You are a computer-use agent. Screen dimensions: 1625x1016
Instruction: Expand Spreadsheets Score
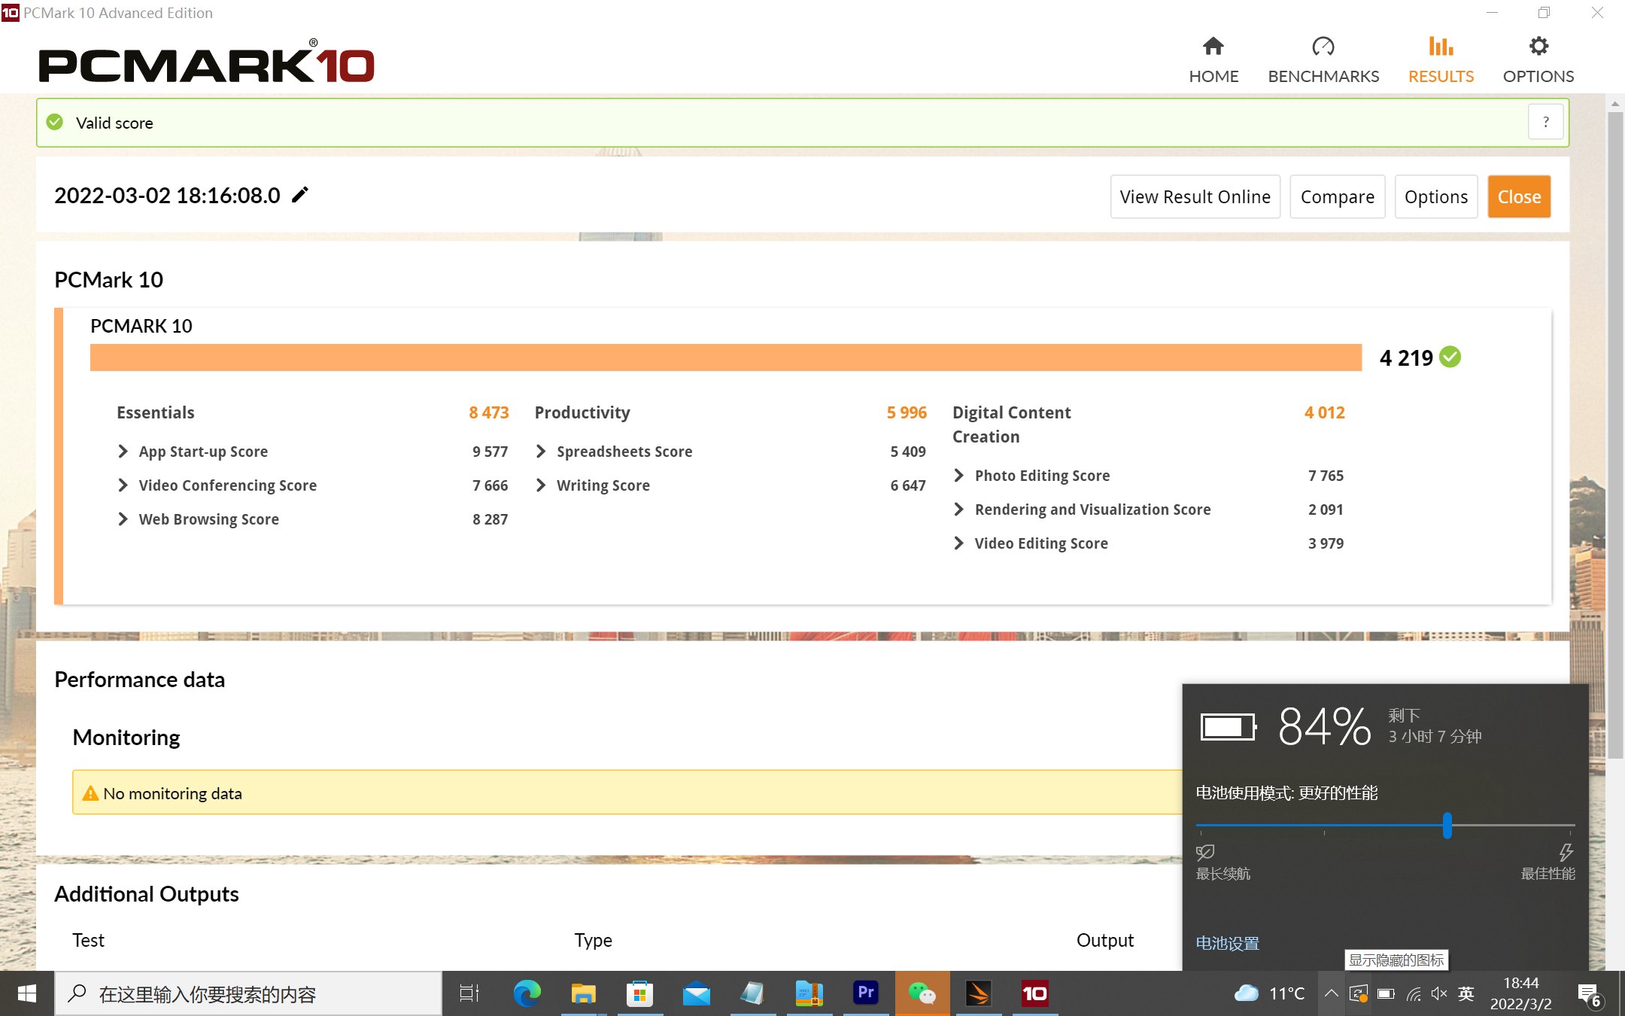[x=541, y=451]
